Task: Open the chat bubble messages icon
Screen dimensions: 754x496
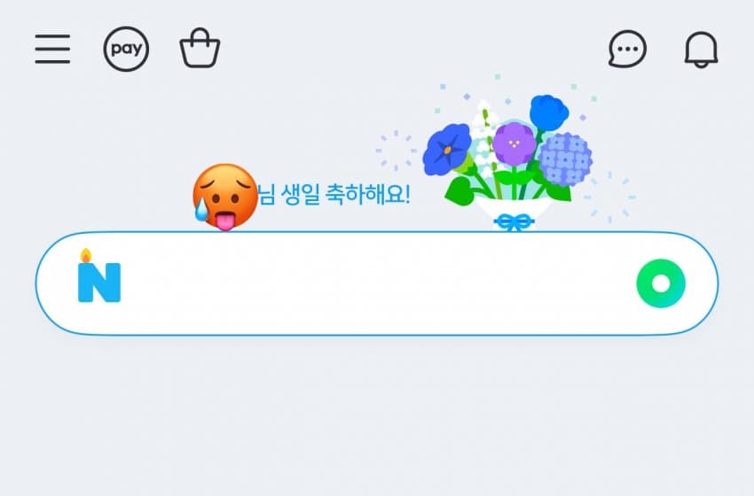Action: (627, 49)
